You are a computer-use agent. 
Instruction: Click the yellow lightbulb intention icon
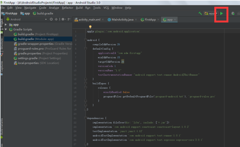click(90, 27)
